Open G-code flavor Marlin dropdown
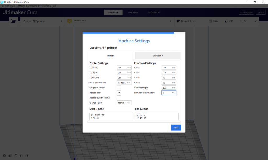This screenshot has width=268, height=160. coord(124,103)
